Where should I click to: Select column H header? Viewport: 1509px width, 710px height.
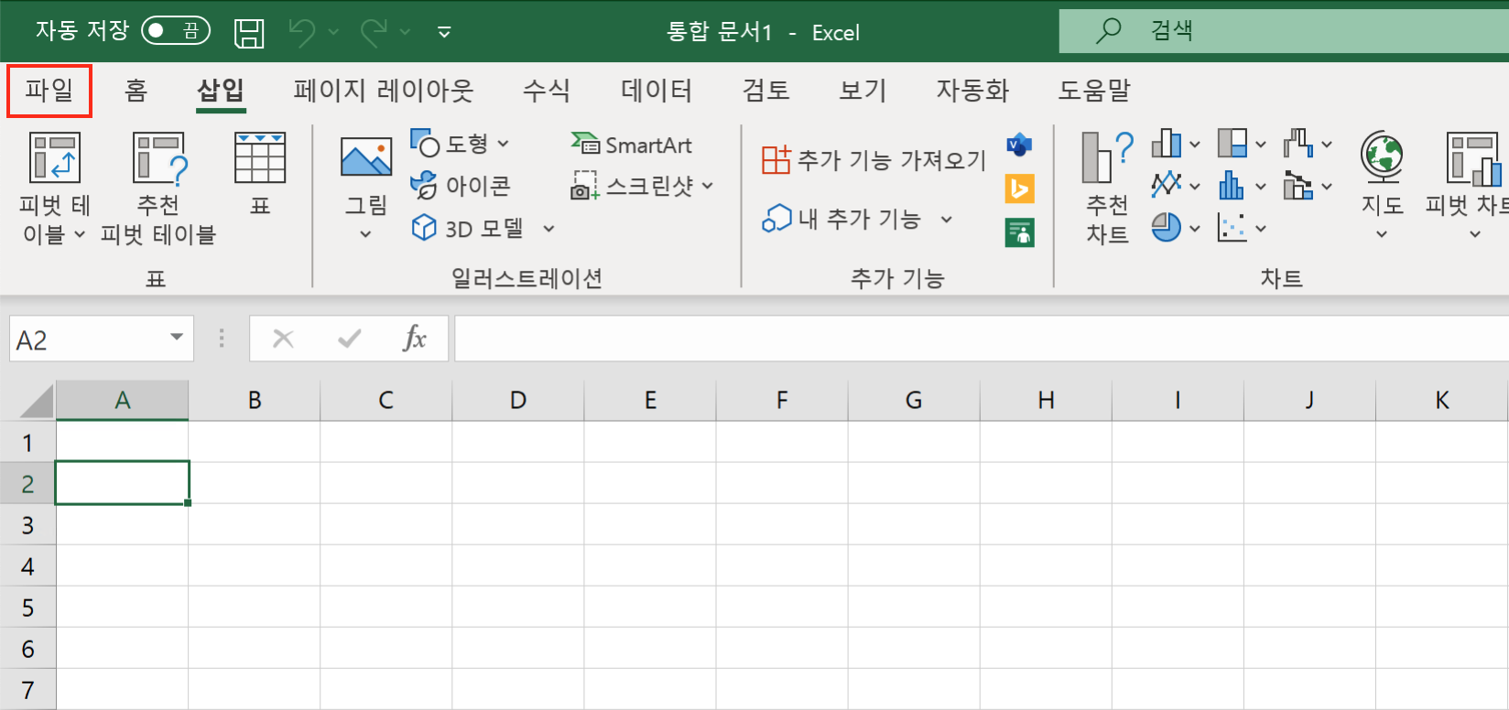[1046, 401]
